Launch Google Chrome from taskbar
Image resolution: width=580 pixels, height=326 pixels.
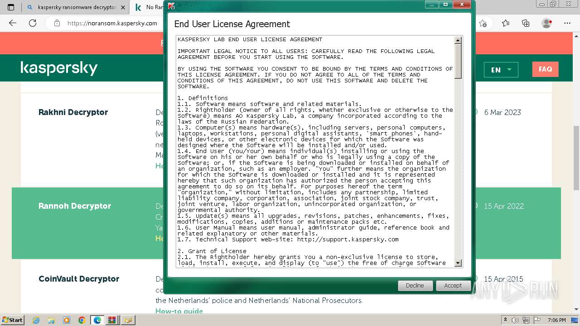82,320
